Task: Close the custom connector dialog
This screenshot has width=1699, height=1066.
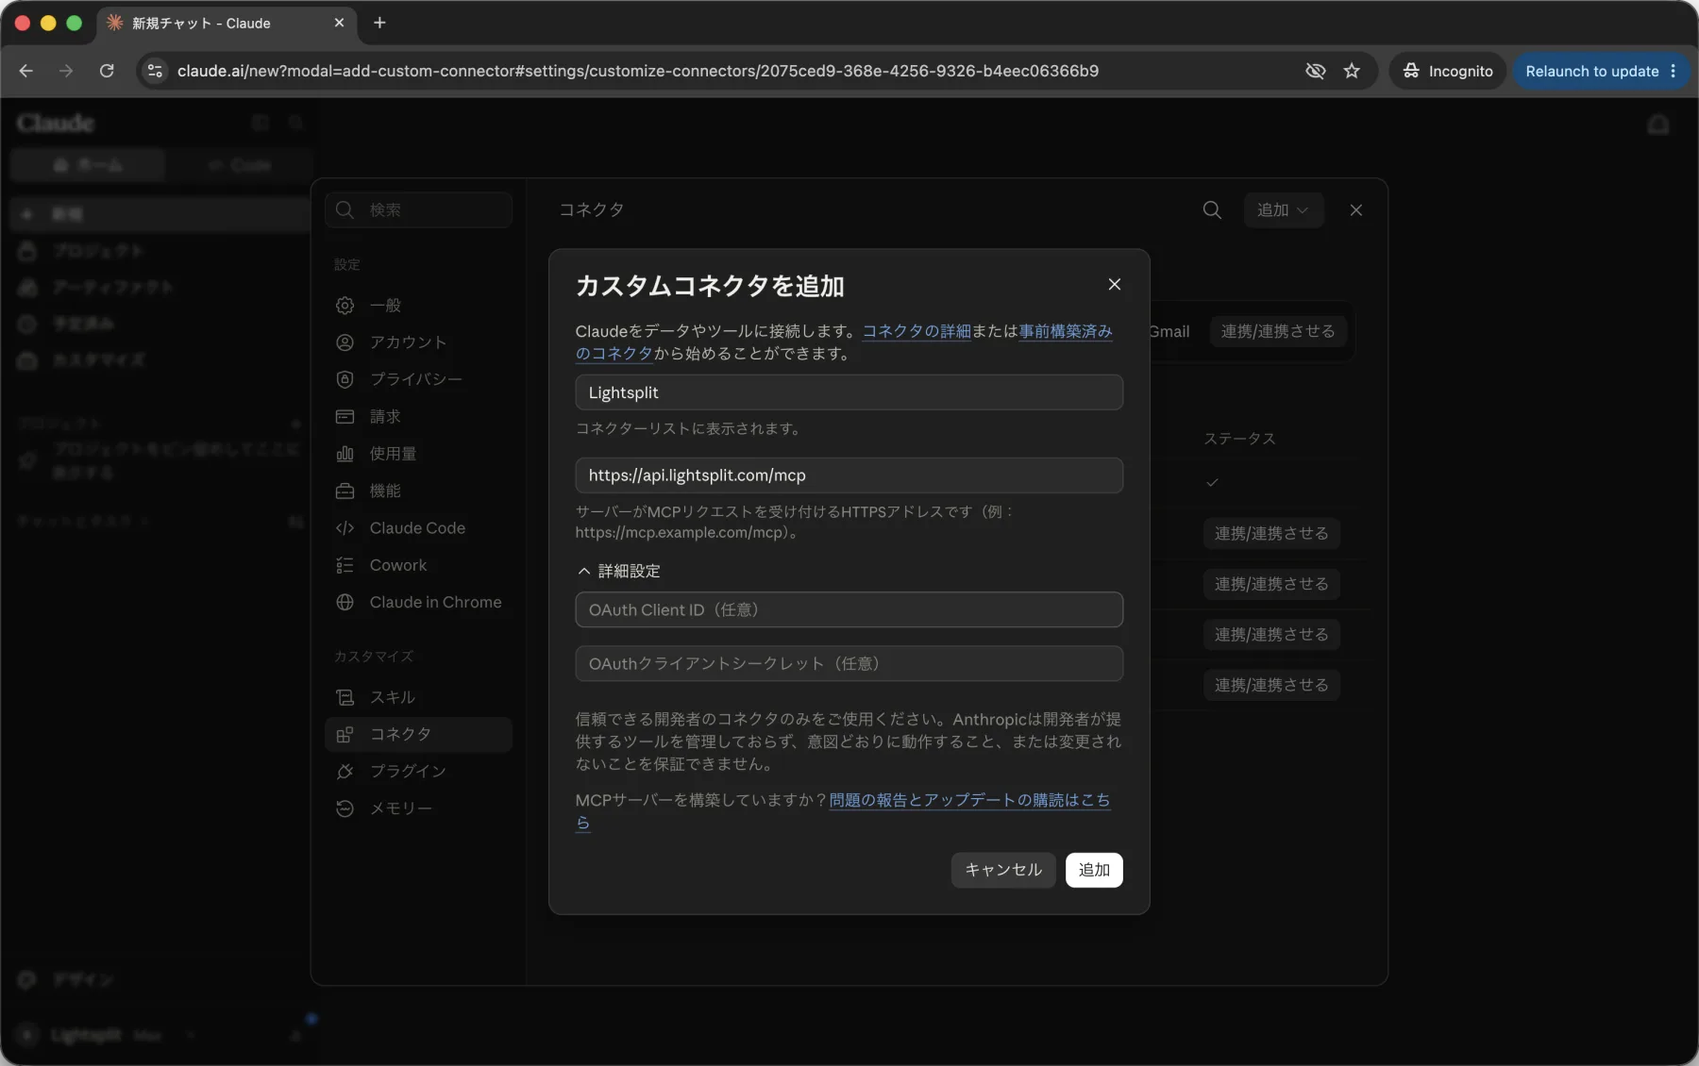Action: [1114, 285]
